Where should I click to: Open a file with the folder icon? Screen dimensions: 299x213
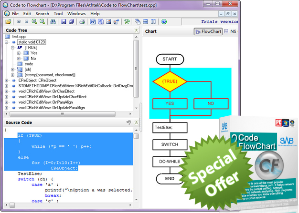[8, 21]
